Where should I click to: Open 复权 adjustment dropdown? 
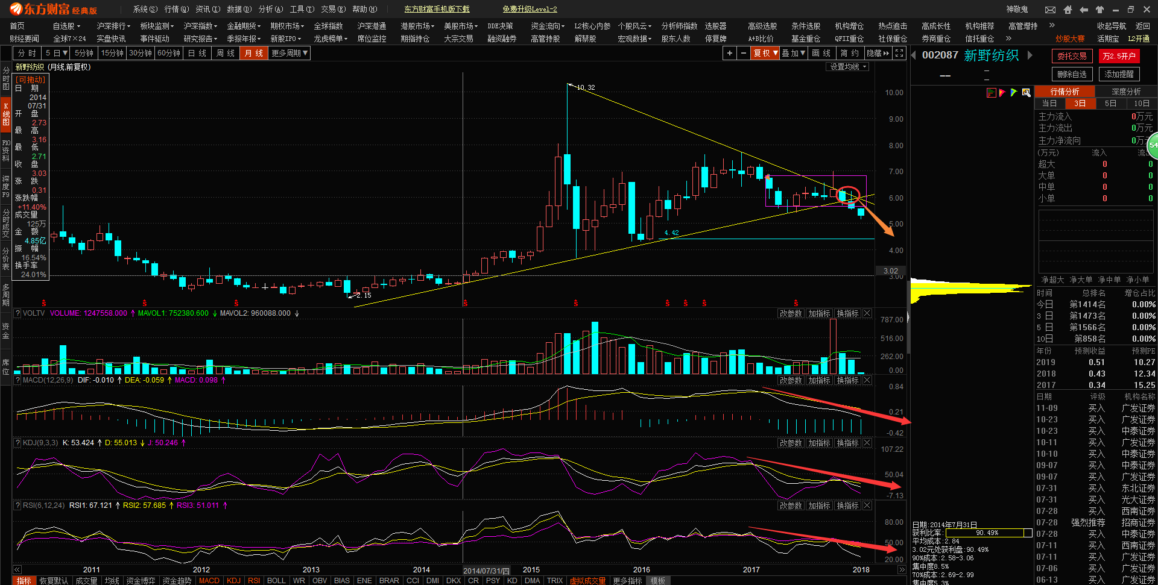point(765,53)
